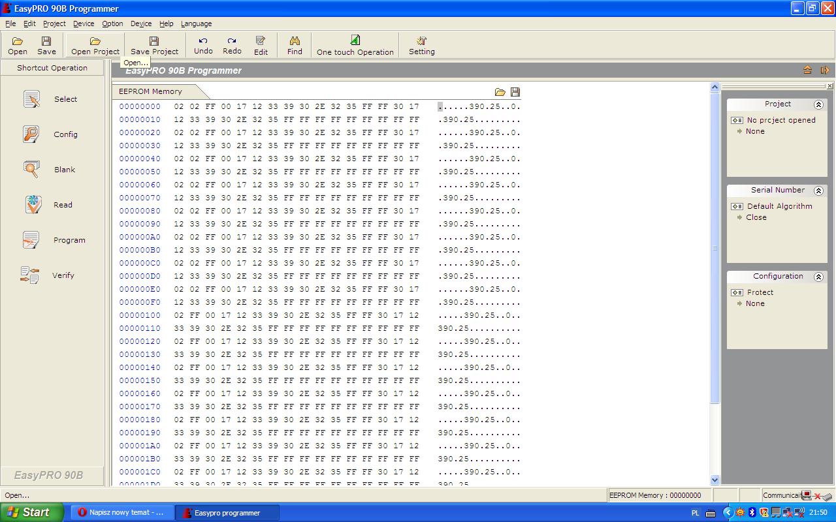Click the Save Project toolbar button

154,45
